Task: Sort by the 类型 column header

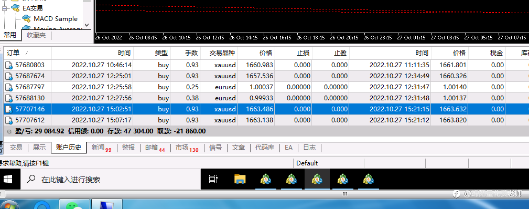Action: tap(152, 53)
